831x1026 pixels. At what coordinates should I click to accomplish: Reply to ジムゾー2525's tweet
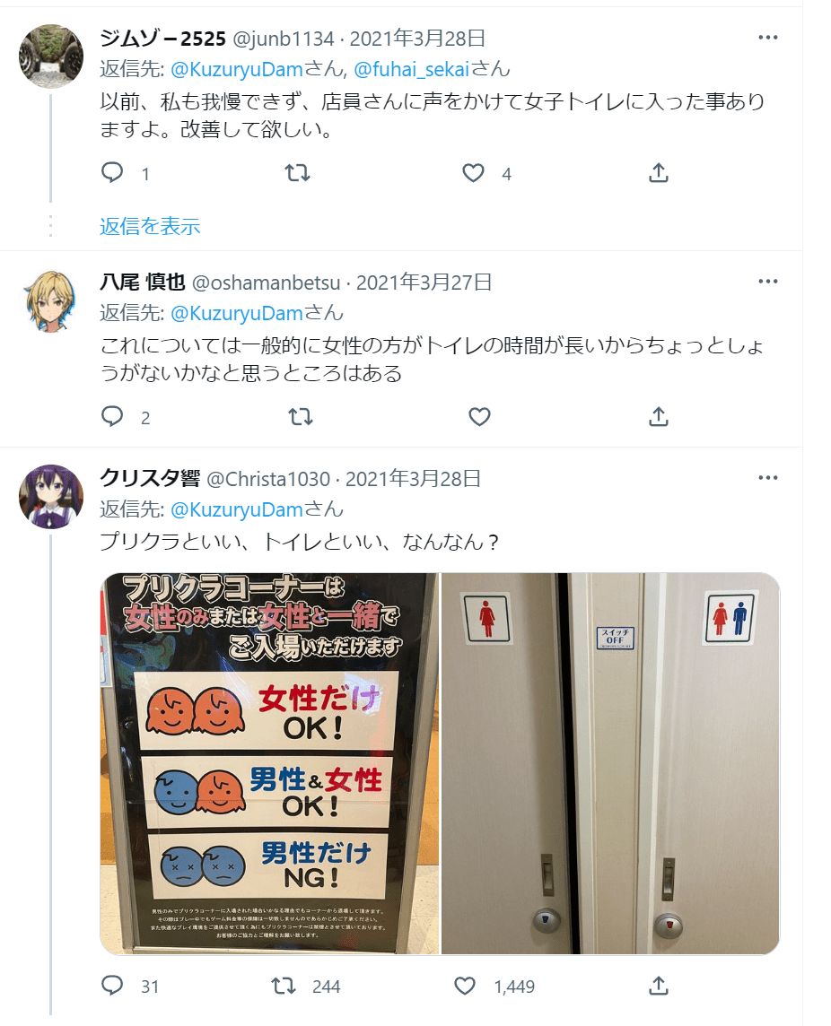pos(112,173)
